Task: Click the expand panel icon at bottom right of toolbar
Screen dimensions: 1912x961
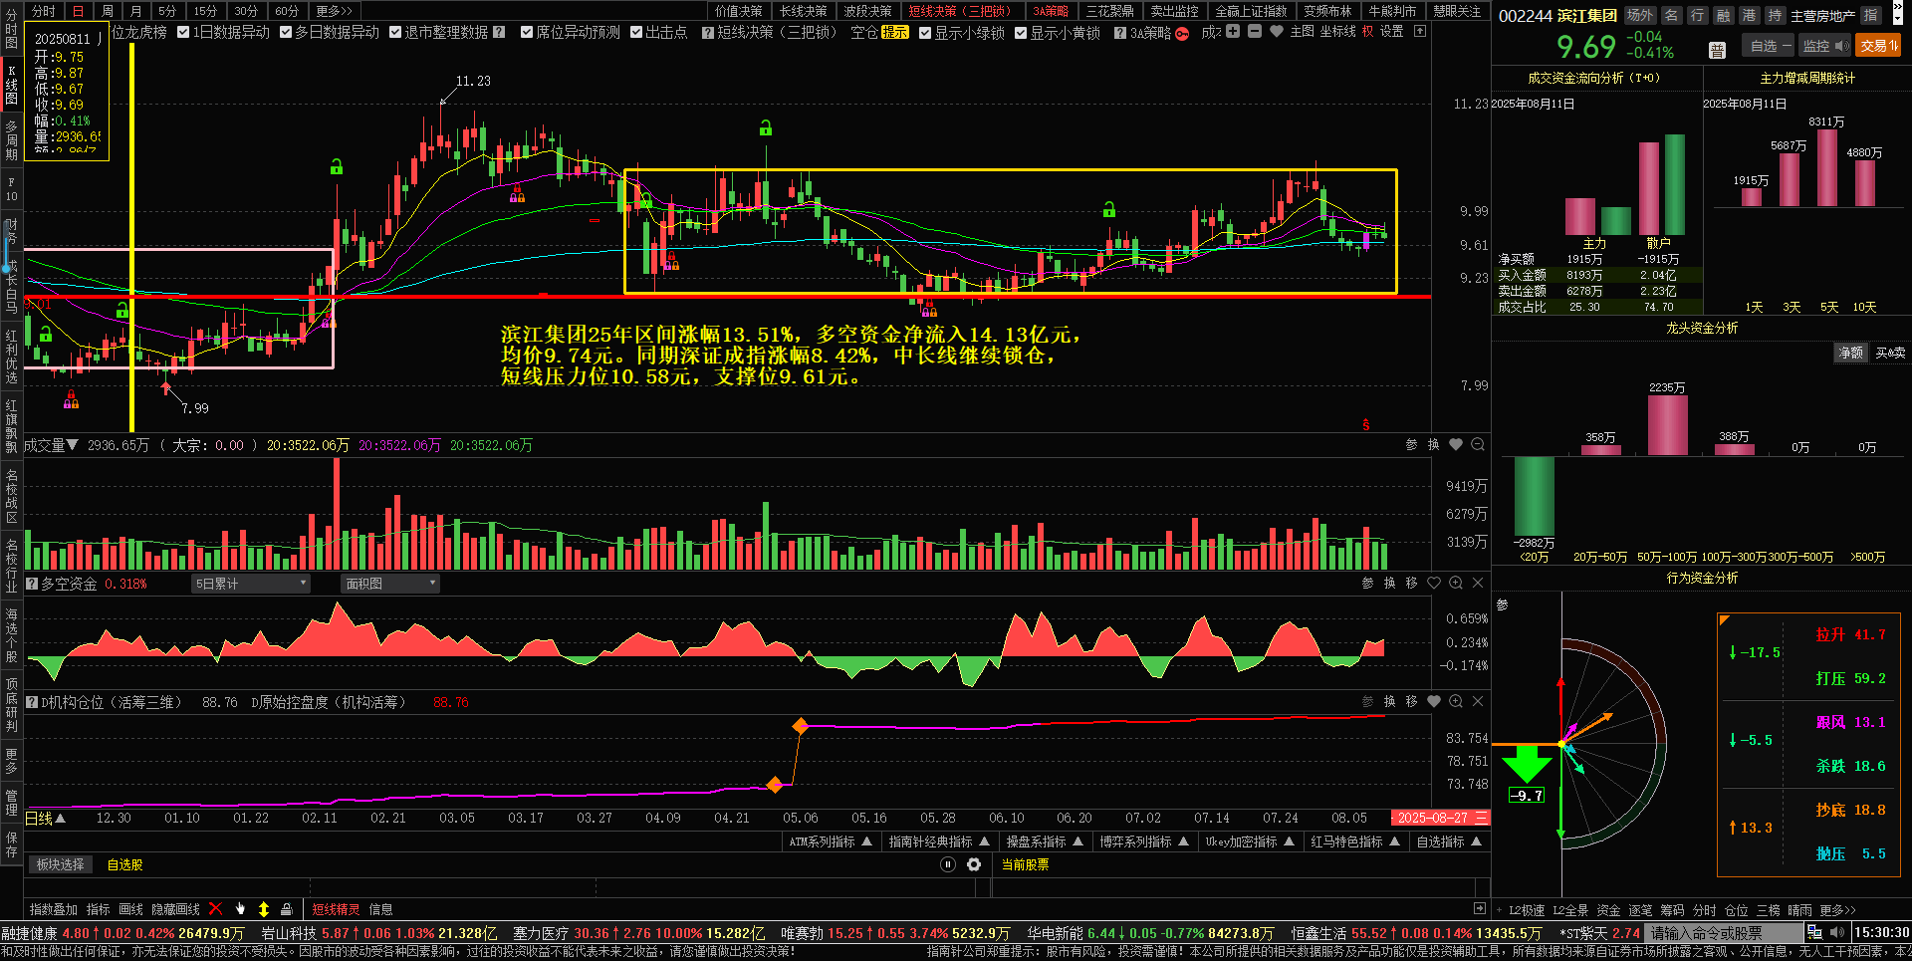Action: pyautogui.click(x=1480, y=909)
